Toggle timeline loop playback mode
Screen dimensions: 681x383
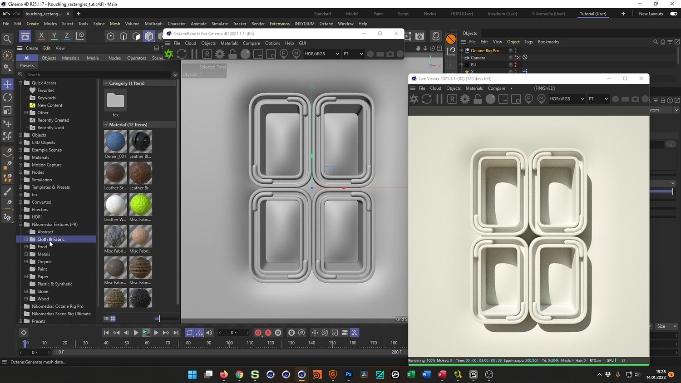tap(189, 333)
